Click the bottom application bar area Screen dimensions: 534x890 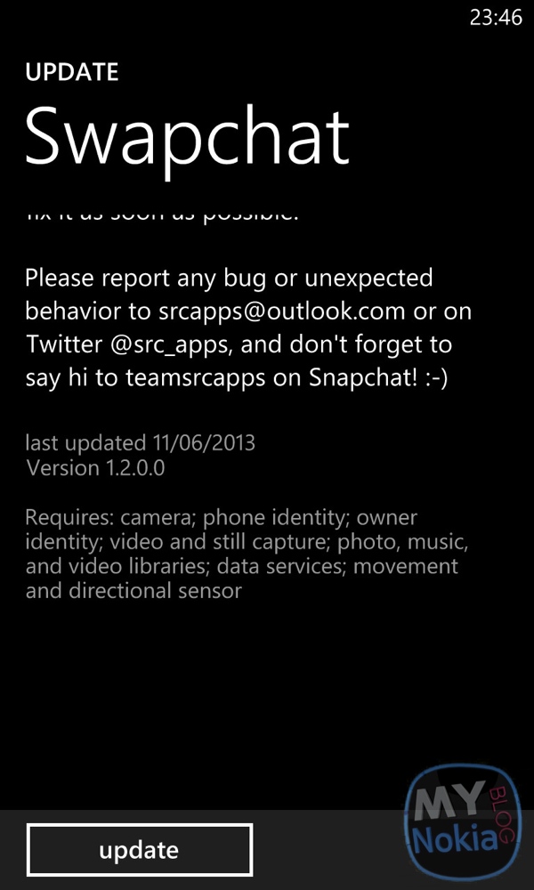267,850
